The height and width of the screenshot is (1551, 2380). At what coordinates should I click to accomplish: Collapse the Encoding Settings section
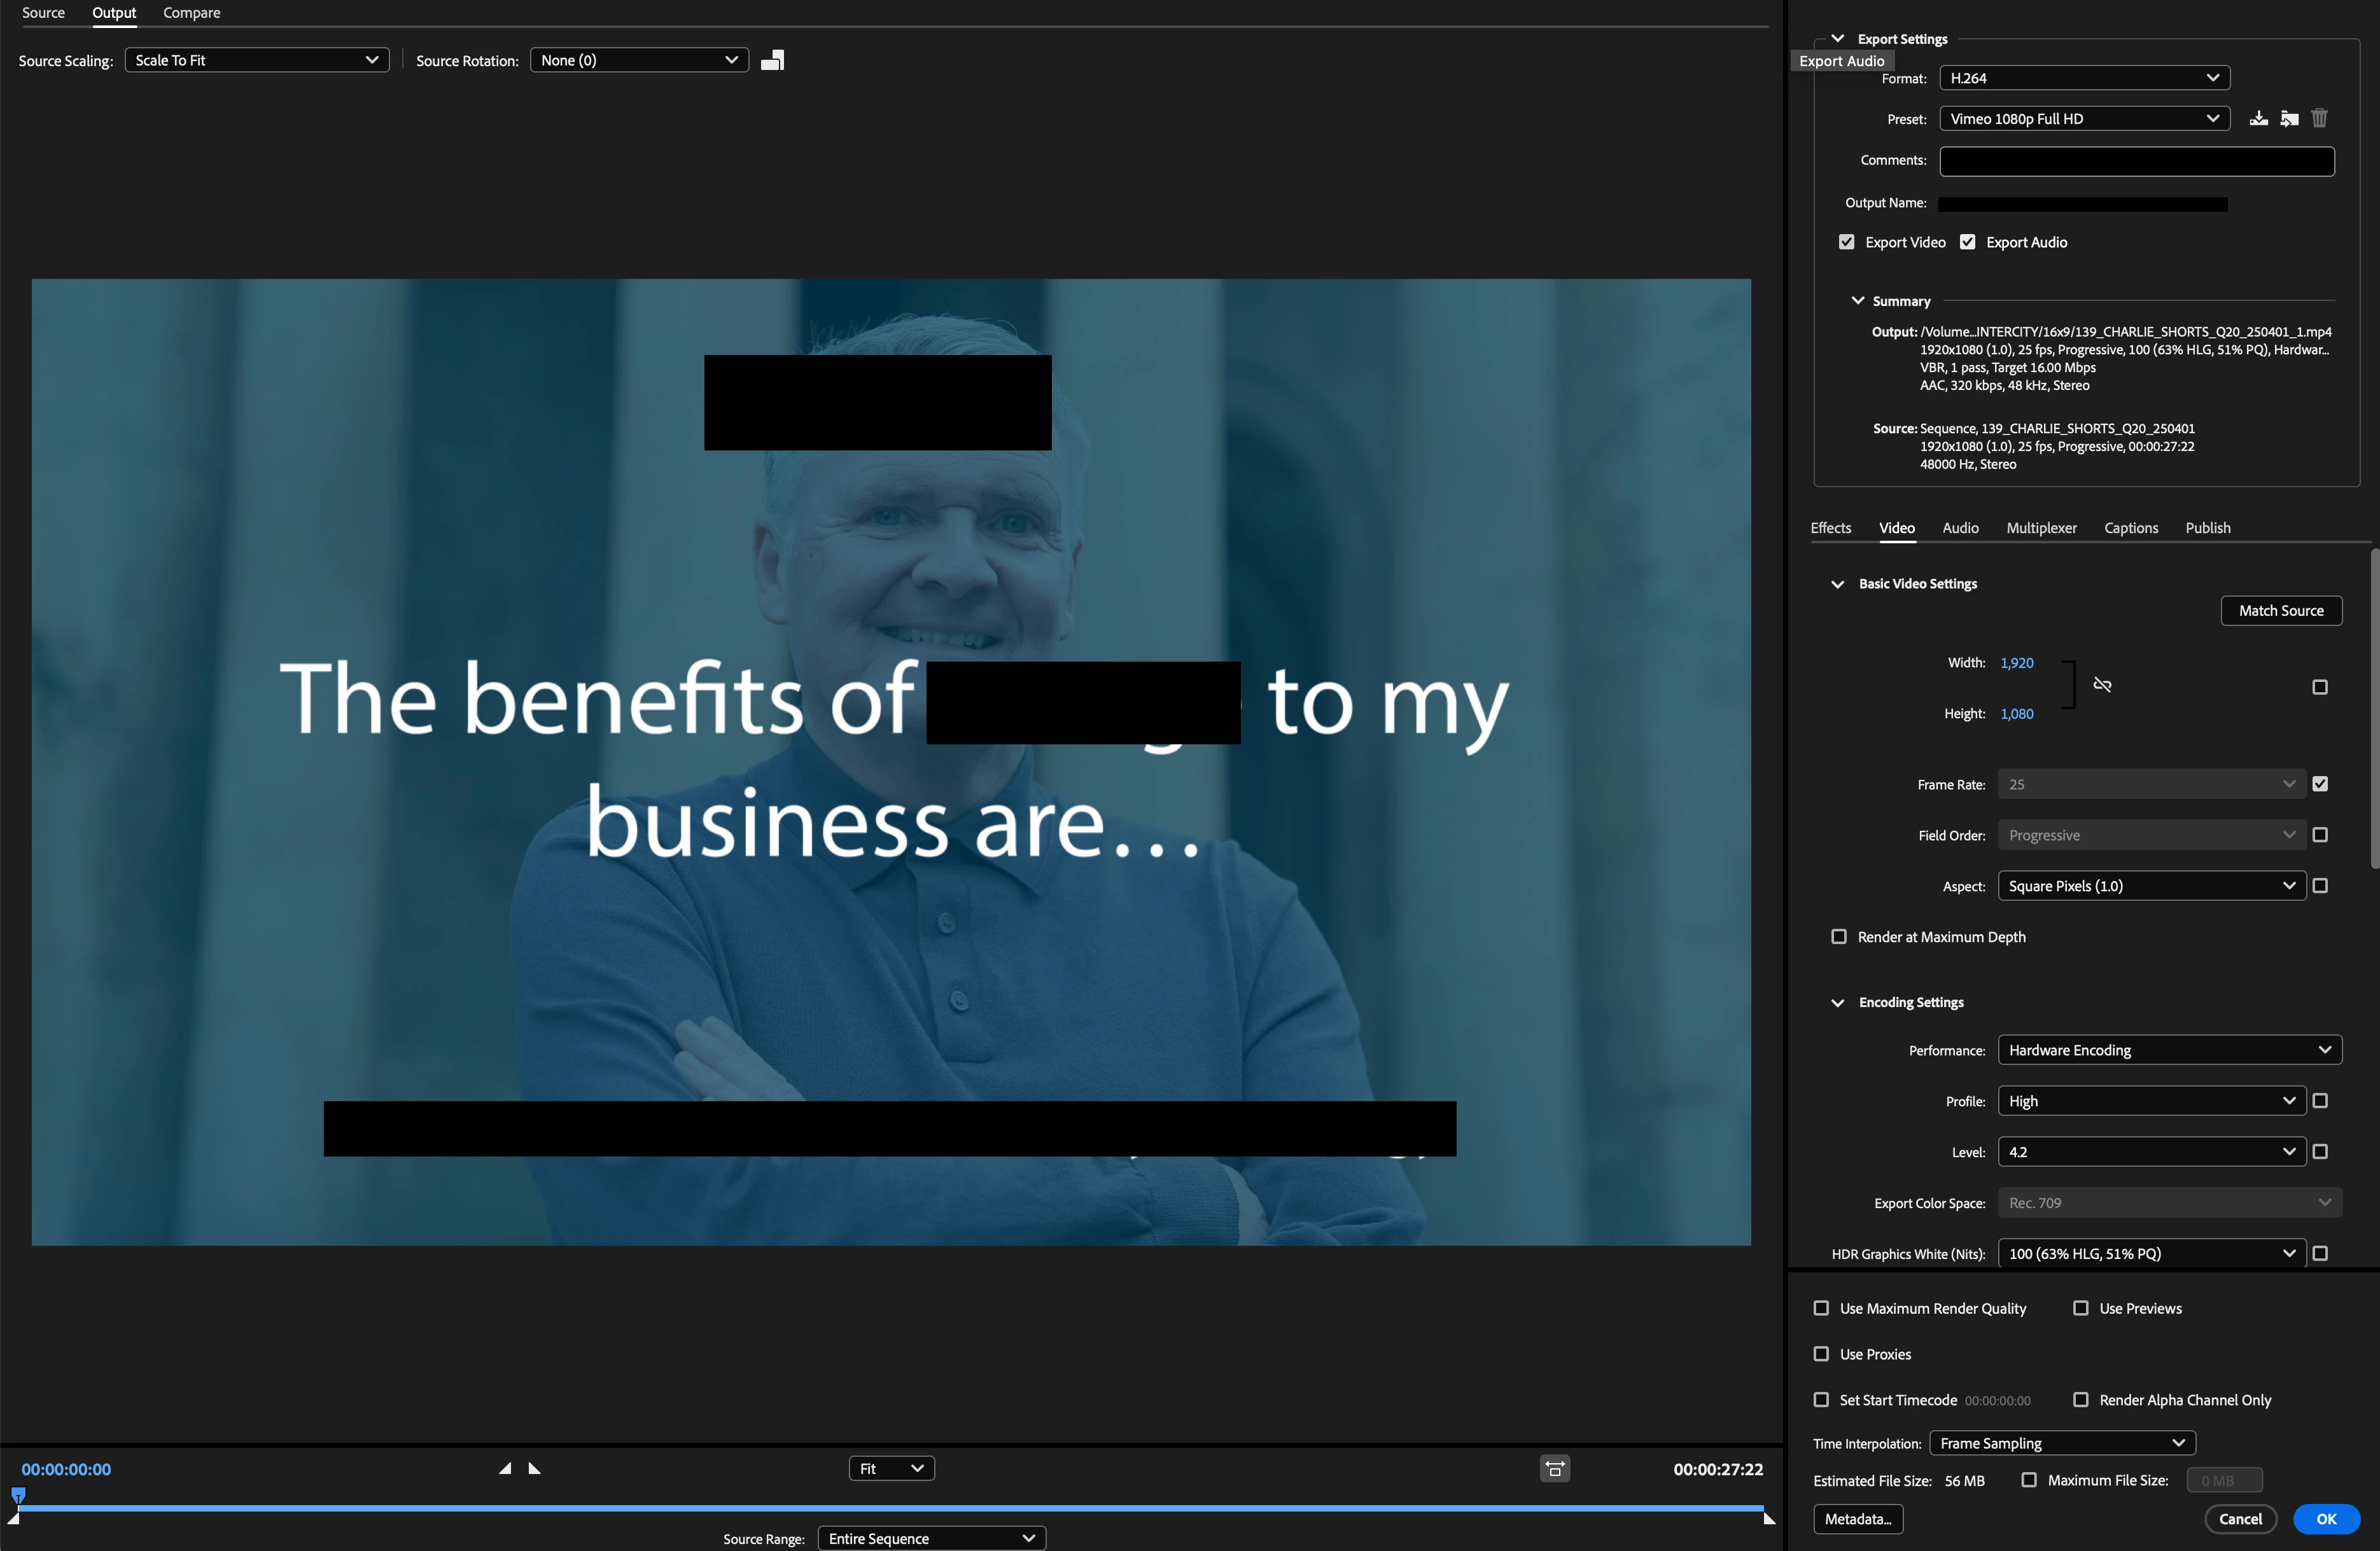(x=1837, y=1003)
